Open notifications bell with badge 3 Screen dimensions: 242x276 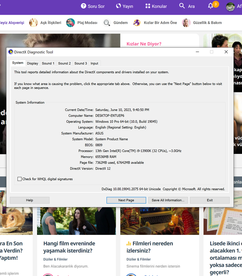coord(211,6)
